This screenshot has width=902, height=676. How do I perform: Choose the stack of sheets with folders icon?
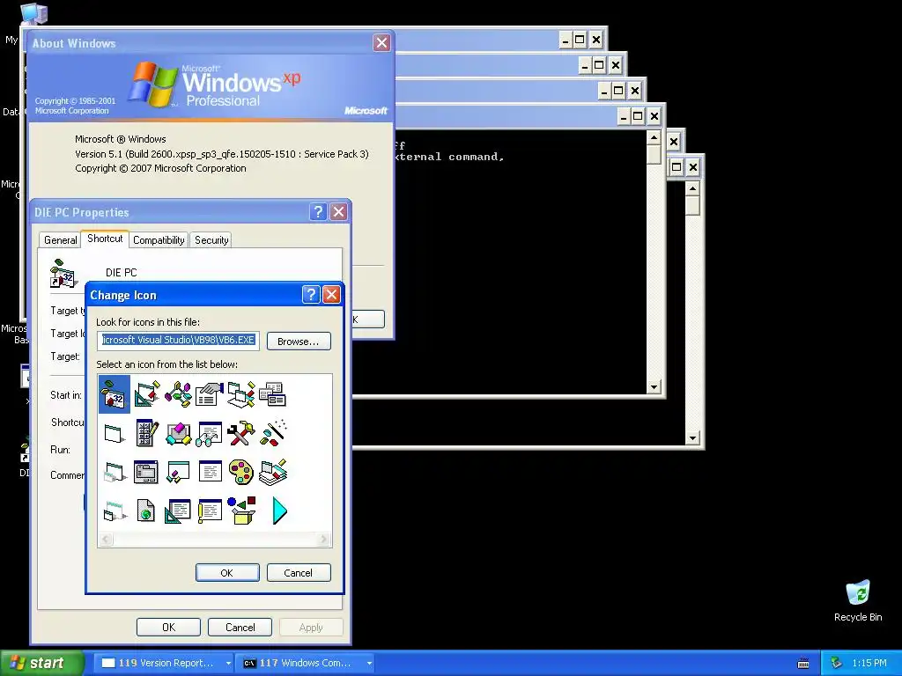click(273, 472)
